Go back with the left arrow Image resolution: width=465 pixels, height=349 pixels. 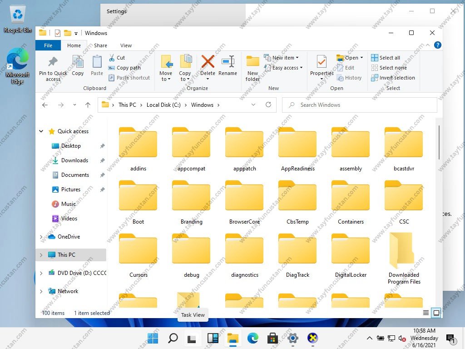click(x=45, y=105)
